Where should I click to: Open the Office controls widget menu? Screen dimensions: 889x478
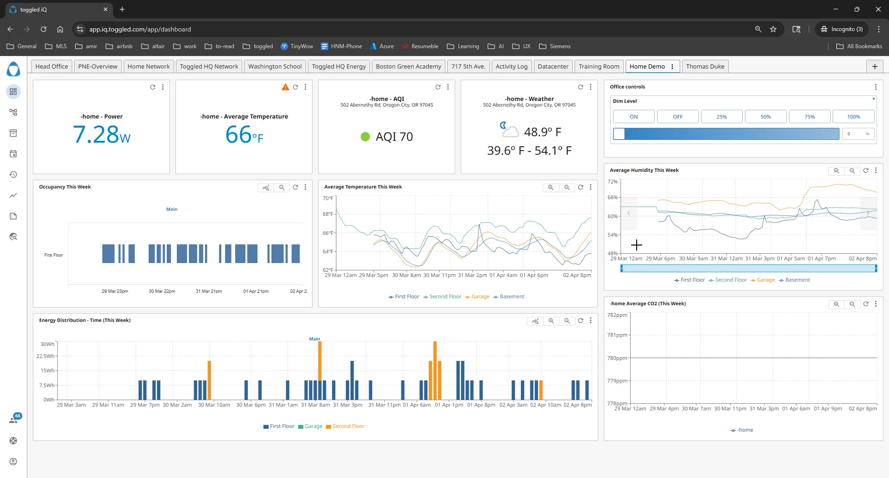click(x=876, y=87)
